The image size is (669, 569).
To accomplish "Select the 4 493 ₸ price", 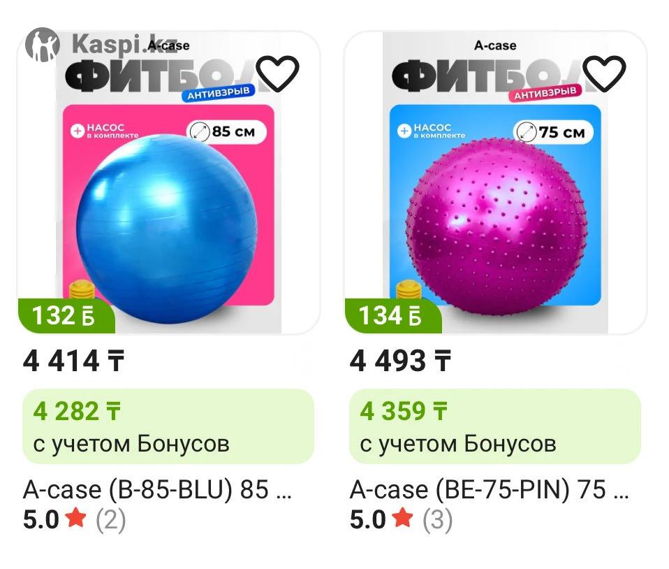I will point(400,361).
